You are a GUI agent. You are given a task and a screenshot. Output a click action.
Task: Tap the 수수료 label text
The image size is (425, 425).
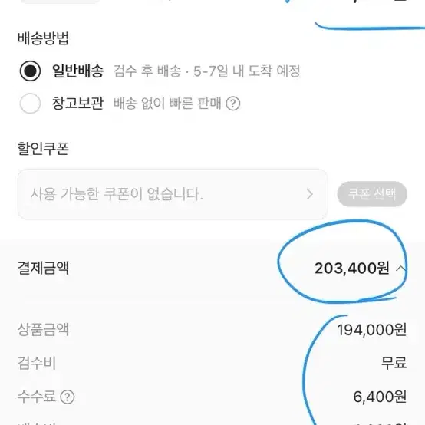pyautogui.click(x=37, y=397)
